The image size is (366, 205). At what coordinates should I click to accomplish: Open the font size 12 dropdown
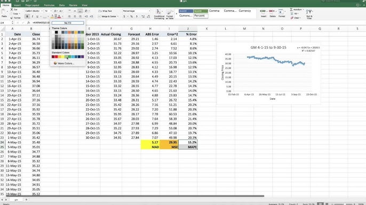pyautogui.click(x=51, y=11)
